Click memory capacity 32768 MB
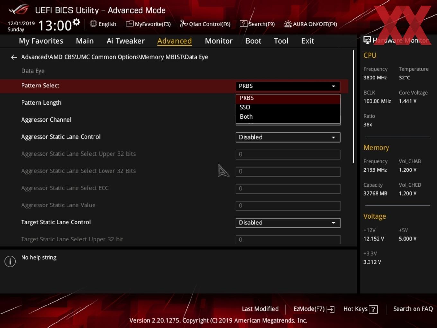This screenshot has width=437, height=328. click(375, 194)
